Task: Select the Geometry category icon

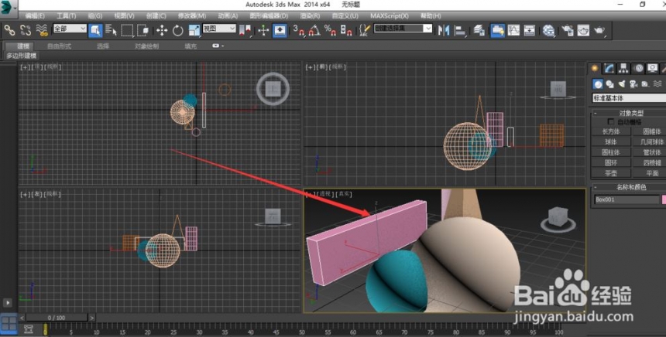Action: pos(598,84)
